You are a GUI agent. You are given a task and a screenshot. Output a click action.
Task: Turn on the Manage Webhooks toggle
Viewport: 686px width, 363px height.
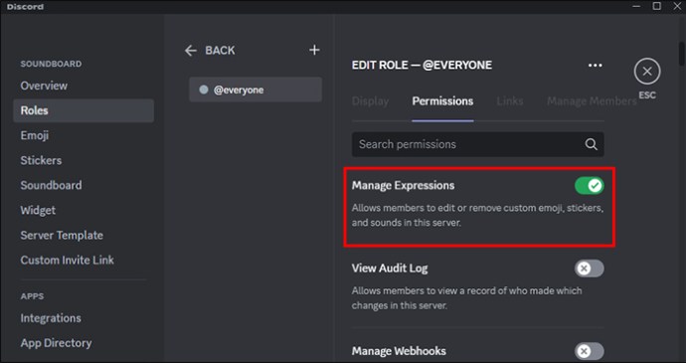point(590,351)
